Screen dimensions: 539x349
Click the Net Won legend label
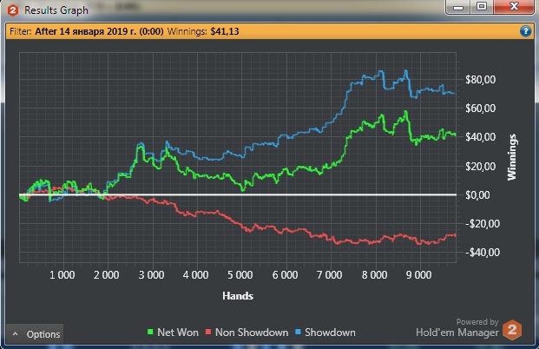click(178, 333)
